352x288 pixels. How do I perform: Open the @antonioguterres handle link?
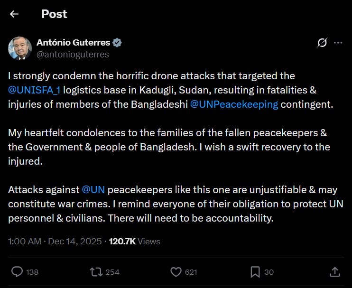point(73,54)
